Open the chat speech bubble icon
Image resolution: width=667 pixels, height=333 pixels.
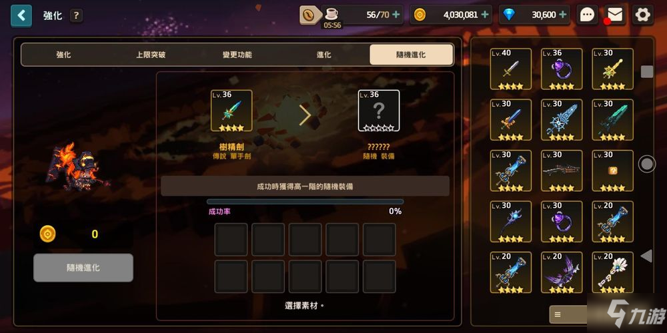(x=588, y=15)
